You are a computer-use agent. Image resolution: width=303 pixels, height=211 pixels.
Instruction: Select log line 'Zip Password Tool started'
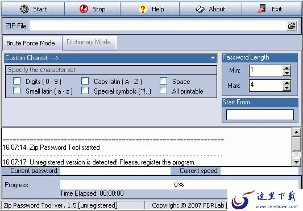click(x=51, y=147)
